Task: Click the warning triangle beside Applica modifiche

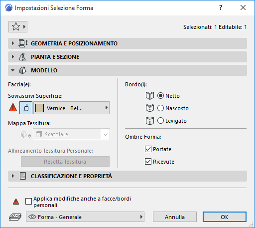Action: coord(16,202)
